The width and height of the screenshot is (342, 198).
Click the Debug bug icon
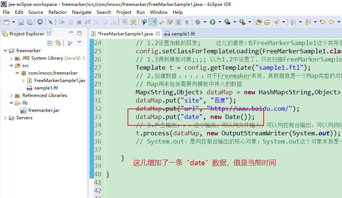(x=198, y=22)
